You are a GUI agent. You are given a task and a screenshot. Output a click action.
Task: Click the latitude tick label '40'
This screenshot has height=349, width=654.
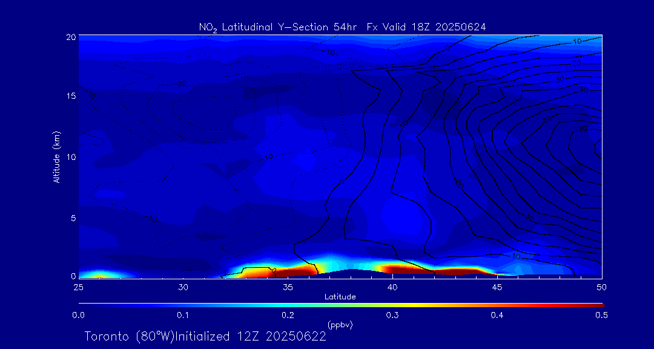point(392,287)
